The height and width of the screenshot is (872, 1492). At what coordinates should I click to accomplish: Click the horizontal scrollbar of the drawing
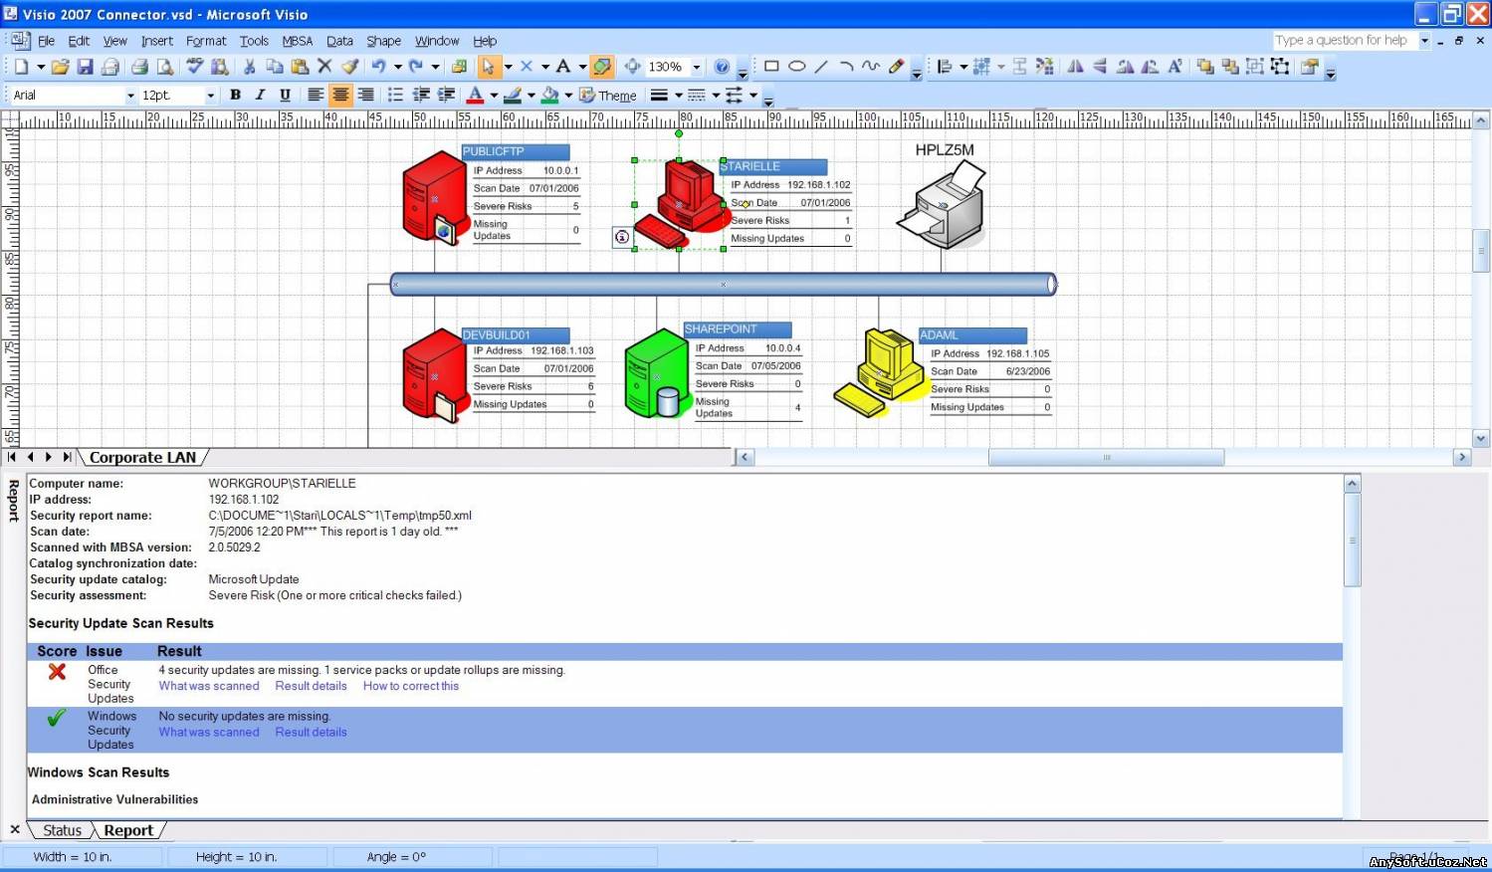(1106, 457)
